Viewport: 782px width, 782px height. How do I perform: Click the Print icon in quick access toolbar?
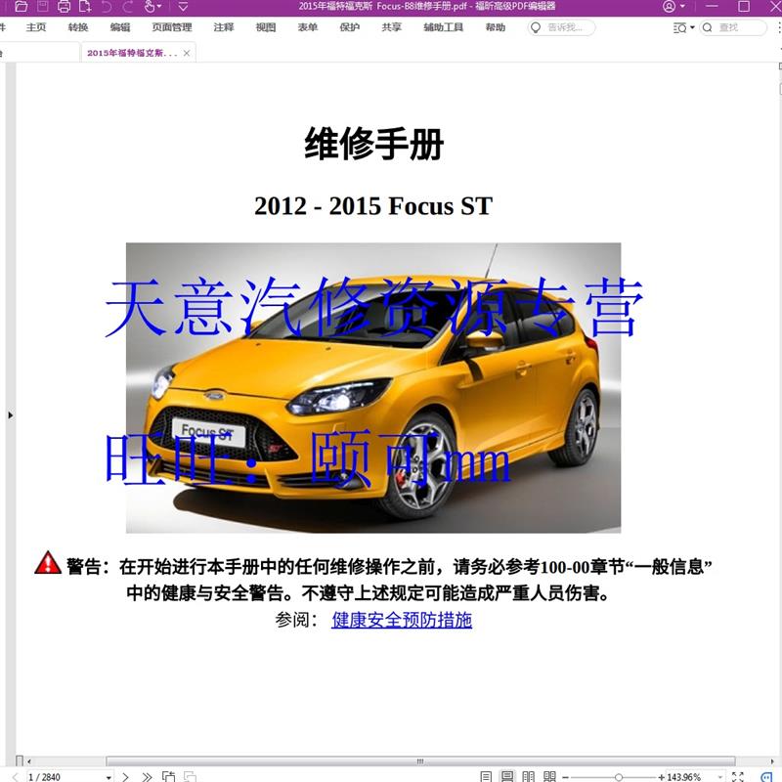click(64, 7)
